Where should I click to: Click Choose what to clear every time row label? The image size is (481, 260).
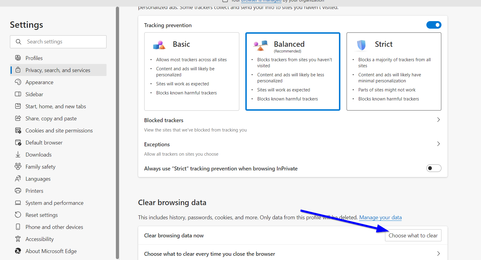click(209, 254)
